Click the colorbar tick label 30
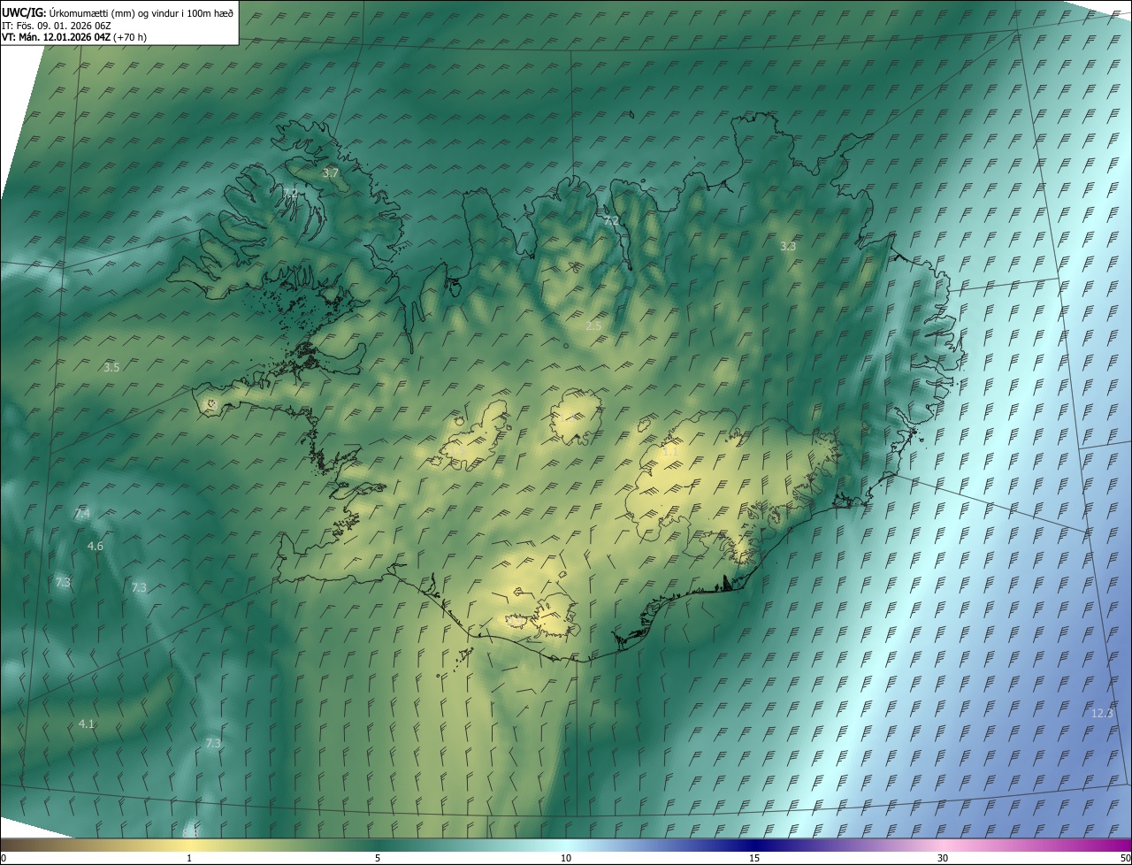The image size is (1132, 865). pyautogui.click(x=943, y=858)
